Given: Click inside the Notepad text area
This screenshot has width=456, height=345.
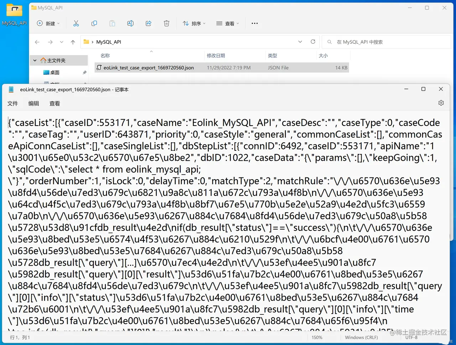Looking at the screenshot, I should pos(226,221).
